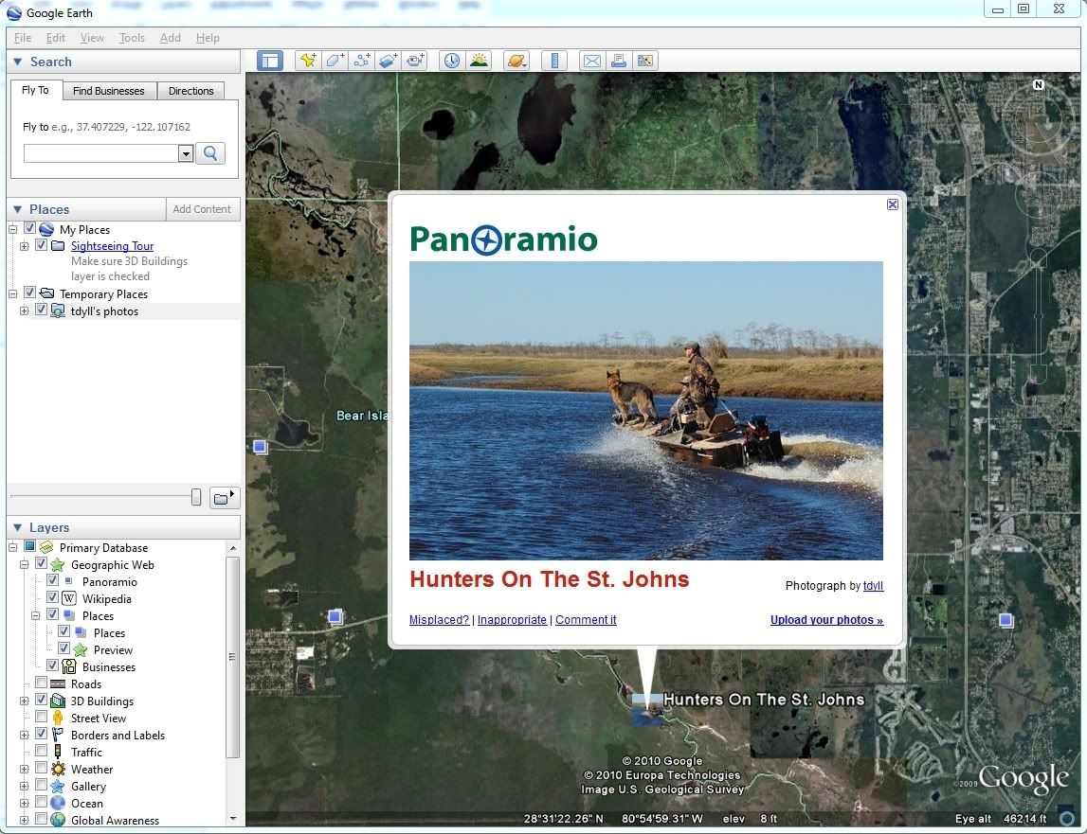
Task: Enable the Roads layer
Action: 42,683
